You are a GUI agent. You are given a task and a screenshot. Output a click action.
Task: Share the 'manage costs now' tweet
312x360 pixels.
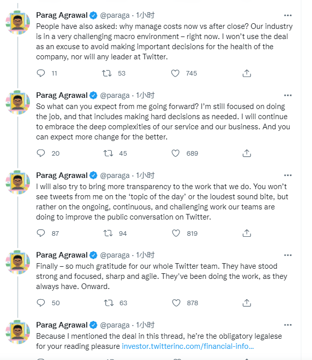coord(247,73)
